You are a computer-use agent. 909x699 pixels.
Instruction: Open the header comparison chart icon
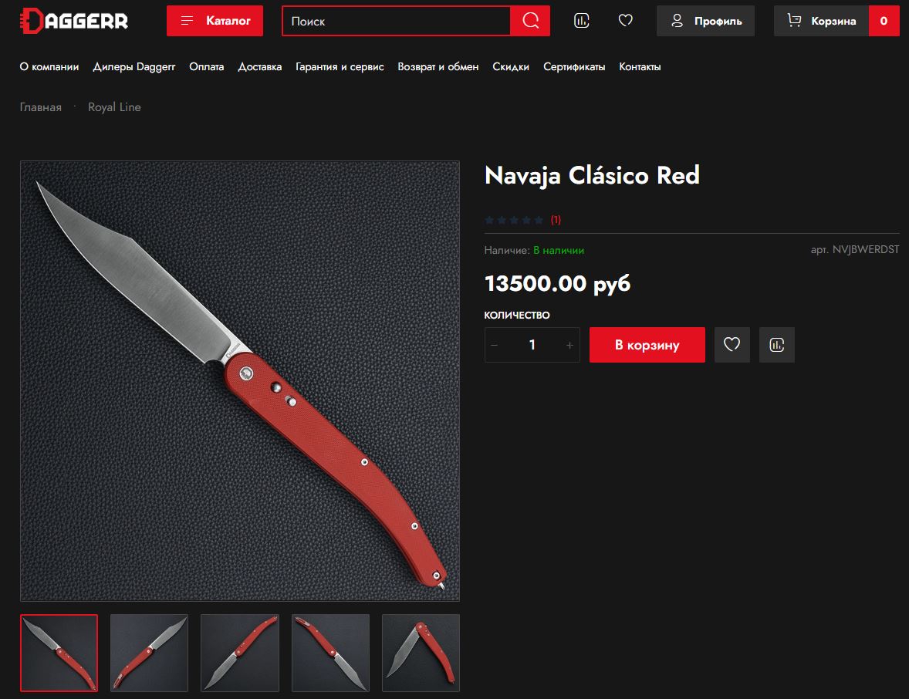[582, 21]
